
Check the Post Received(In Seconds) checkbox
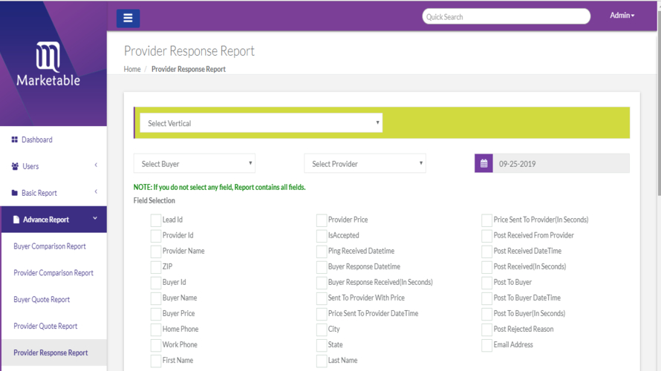[487, 266]
